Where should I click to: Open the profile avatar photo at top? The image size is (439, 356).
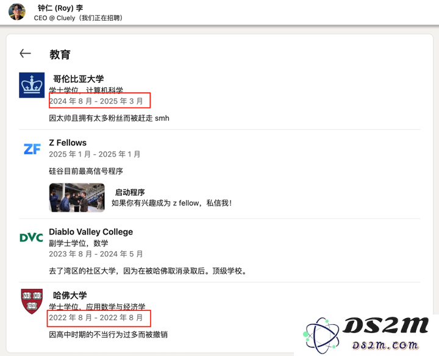(17, 12)
